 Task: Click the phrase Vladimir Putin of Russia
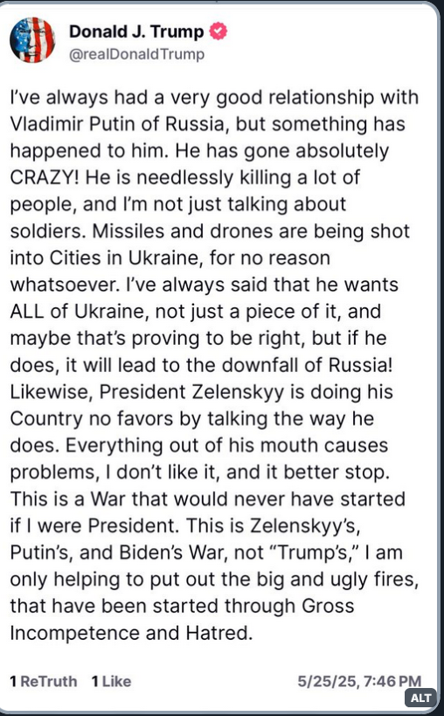(x=118, y=123)
